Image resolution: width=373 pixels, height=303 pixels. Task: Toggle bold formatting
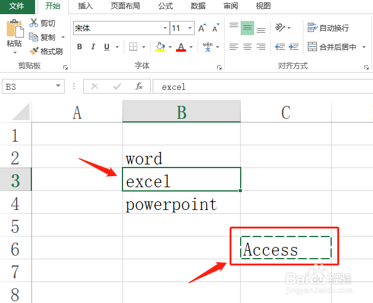click(79, 47)
